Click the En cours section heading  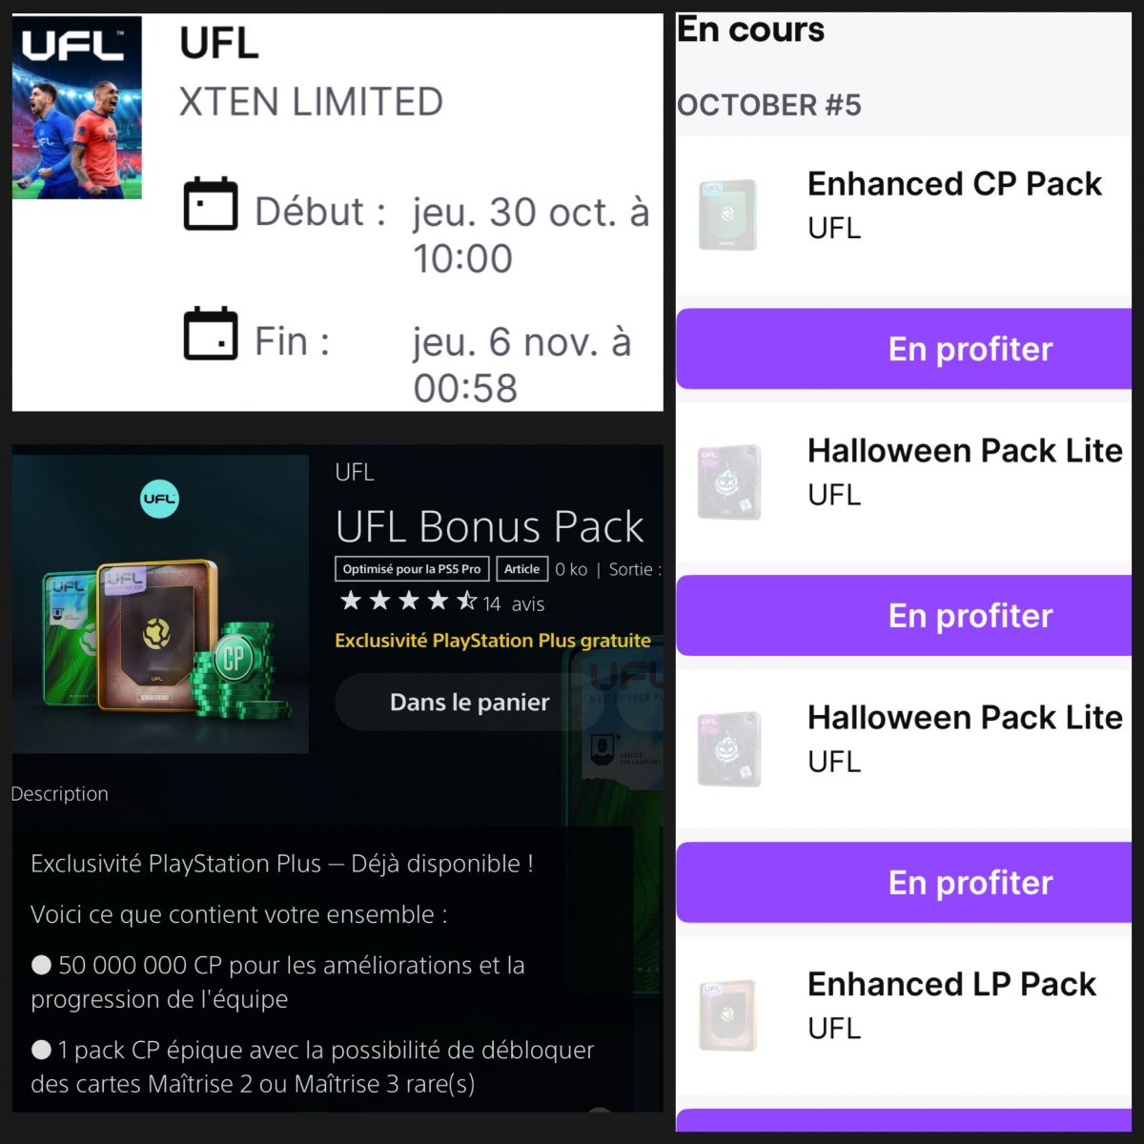pos(750,31)
